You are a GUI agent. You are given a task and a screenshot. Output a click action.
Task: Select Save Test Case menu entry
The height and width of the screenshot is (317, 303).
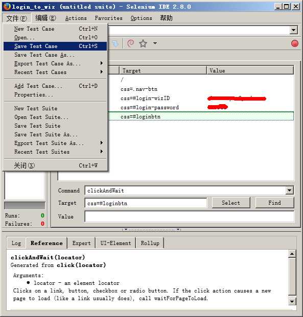pyautogui.click(x=55, y=46)
